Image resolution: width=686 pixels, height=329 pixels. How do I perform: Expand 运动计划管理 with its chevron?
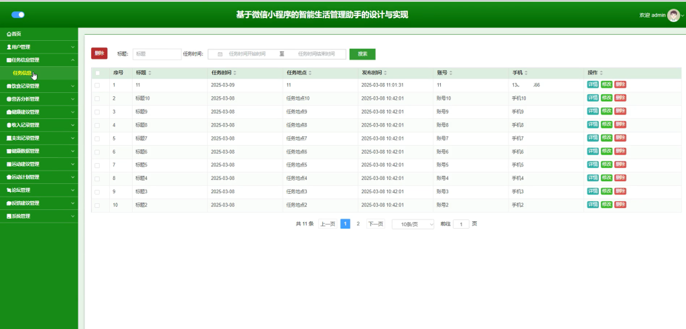click(72, 177)
